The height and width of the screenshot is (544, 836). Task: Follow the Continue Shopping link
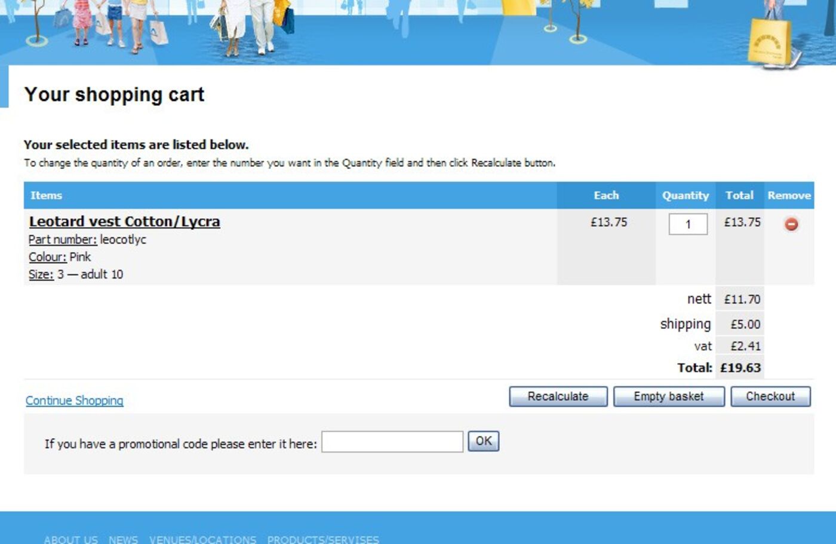point(74,401)
